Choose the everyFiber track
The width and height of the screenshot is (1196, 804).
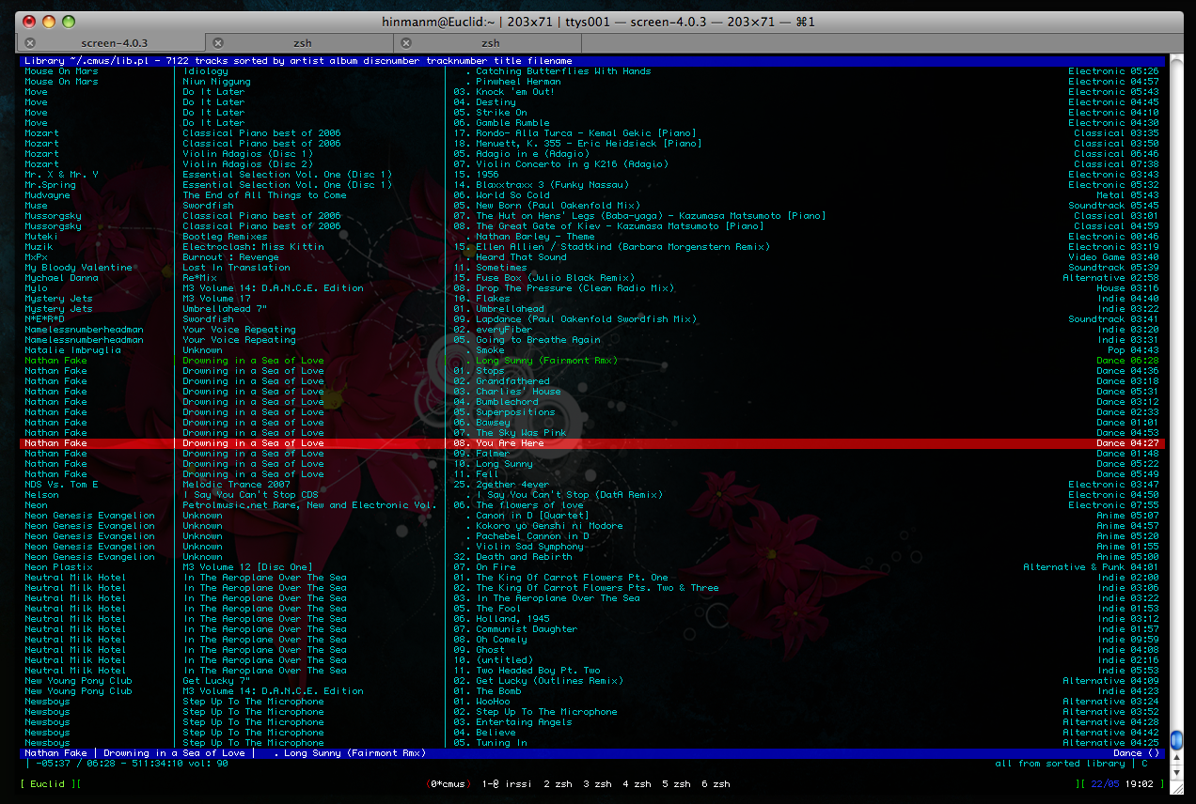point(504,330)
